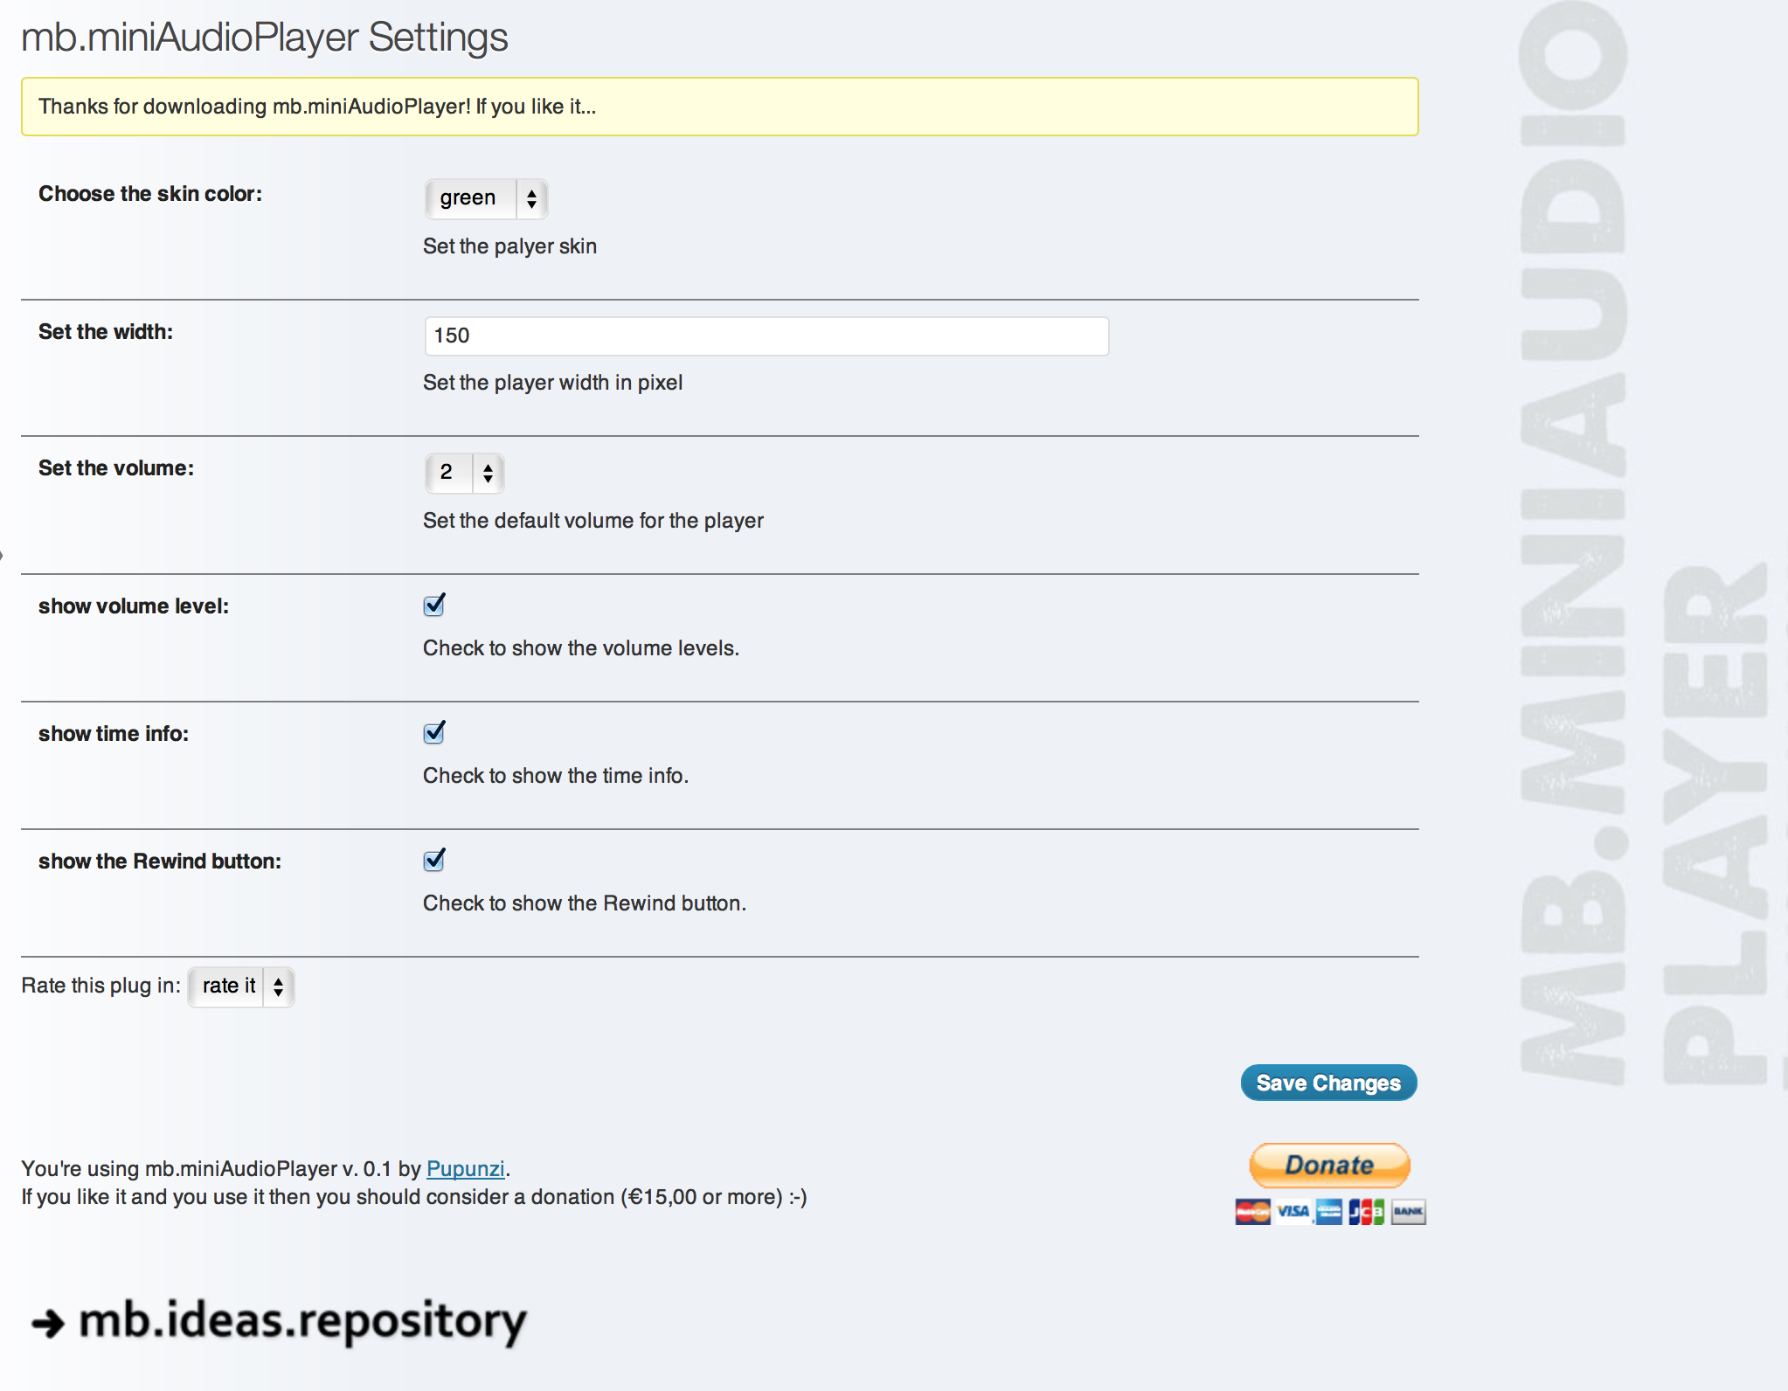Click the mb.ideas.repository arrow icon
This screenshot has height=1391, width=1788.
tap(48, 1323)
